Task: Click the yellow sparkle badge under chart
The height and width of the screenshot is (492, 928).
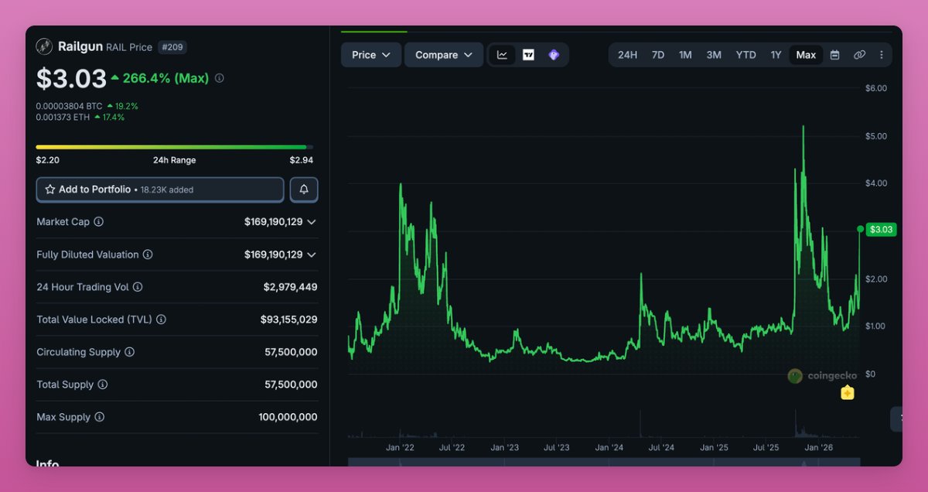Action: tap(848, 393)
